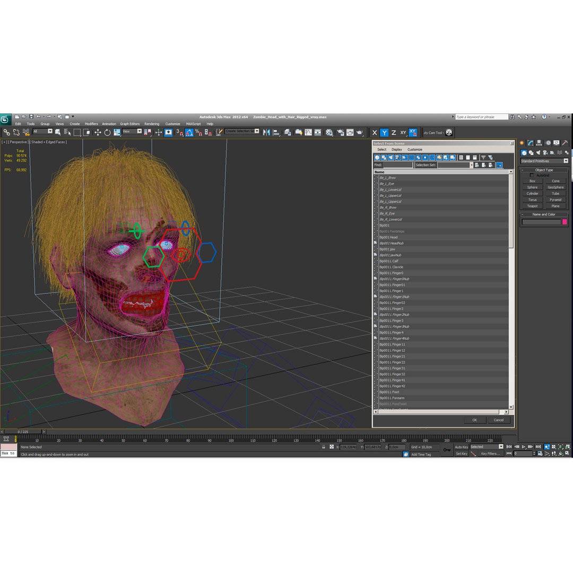Open Customize menu in Select From Scene
The width and height of the screenshot is (573, 573).
415,150
